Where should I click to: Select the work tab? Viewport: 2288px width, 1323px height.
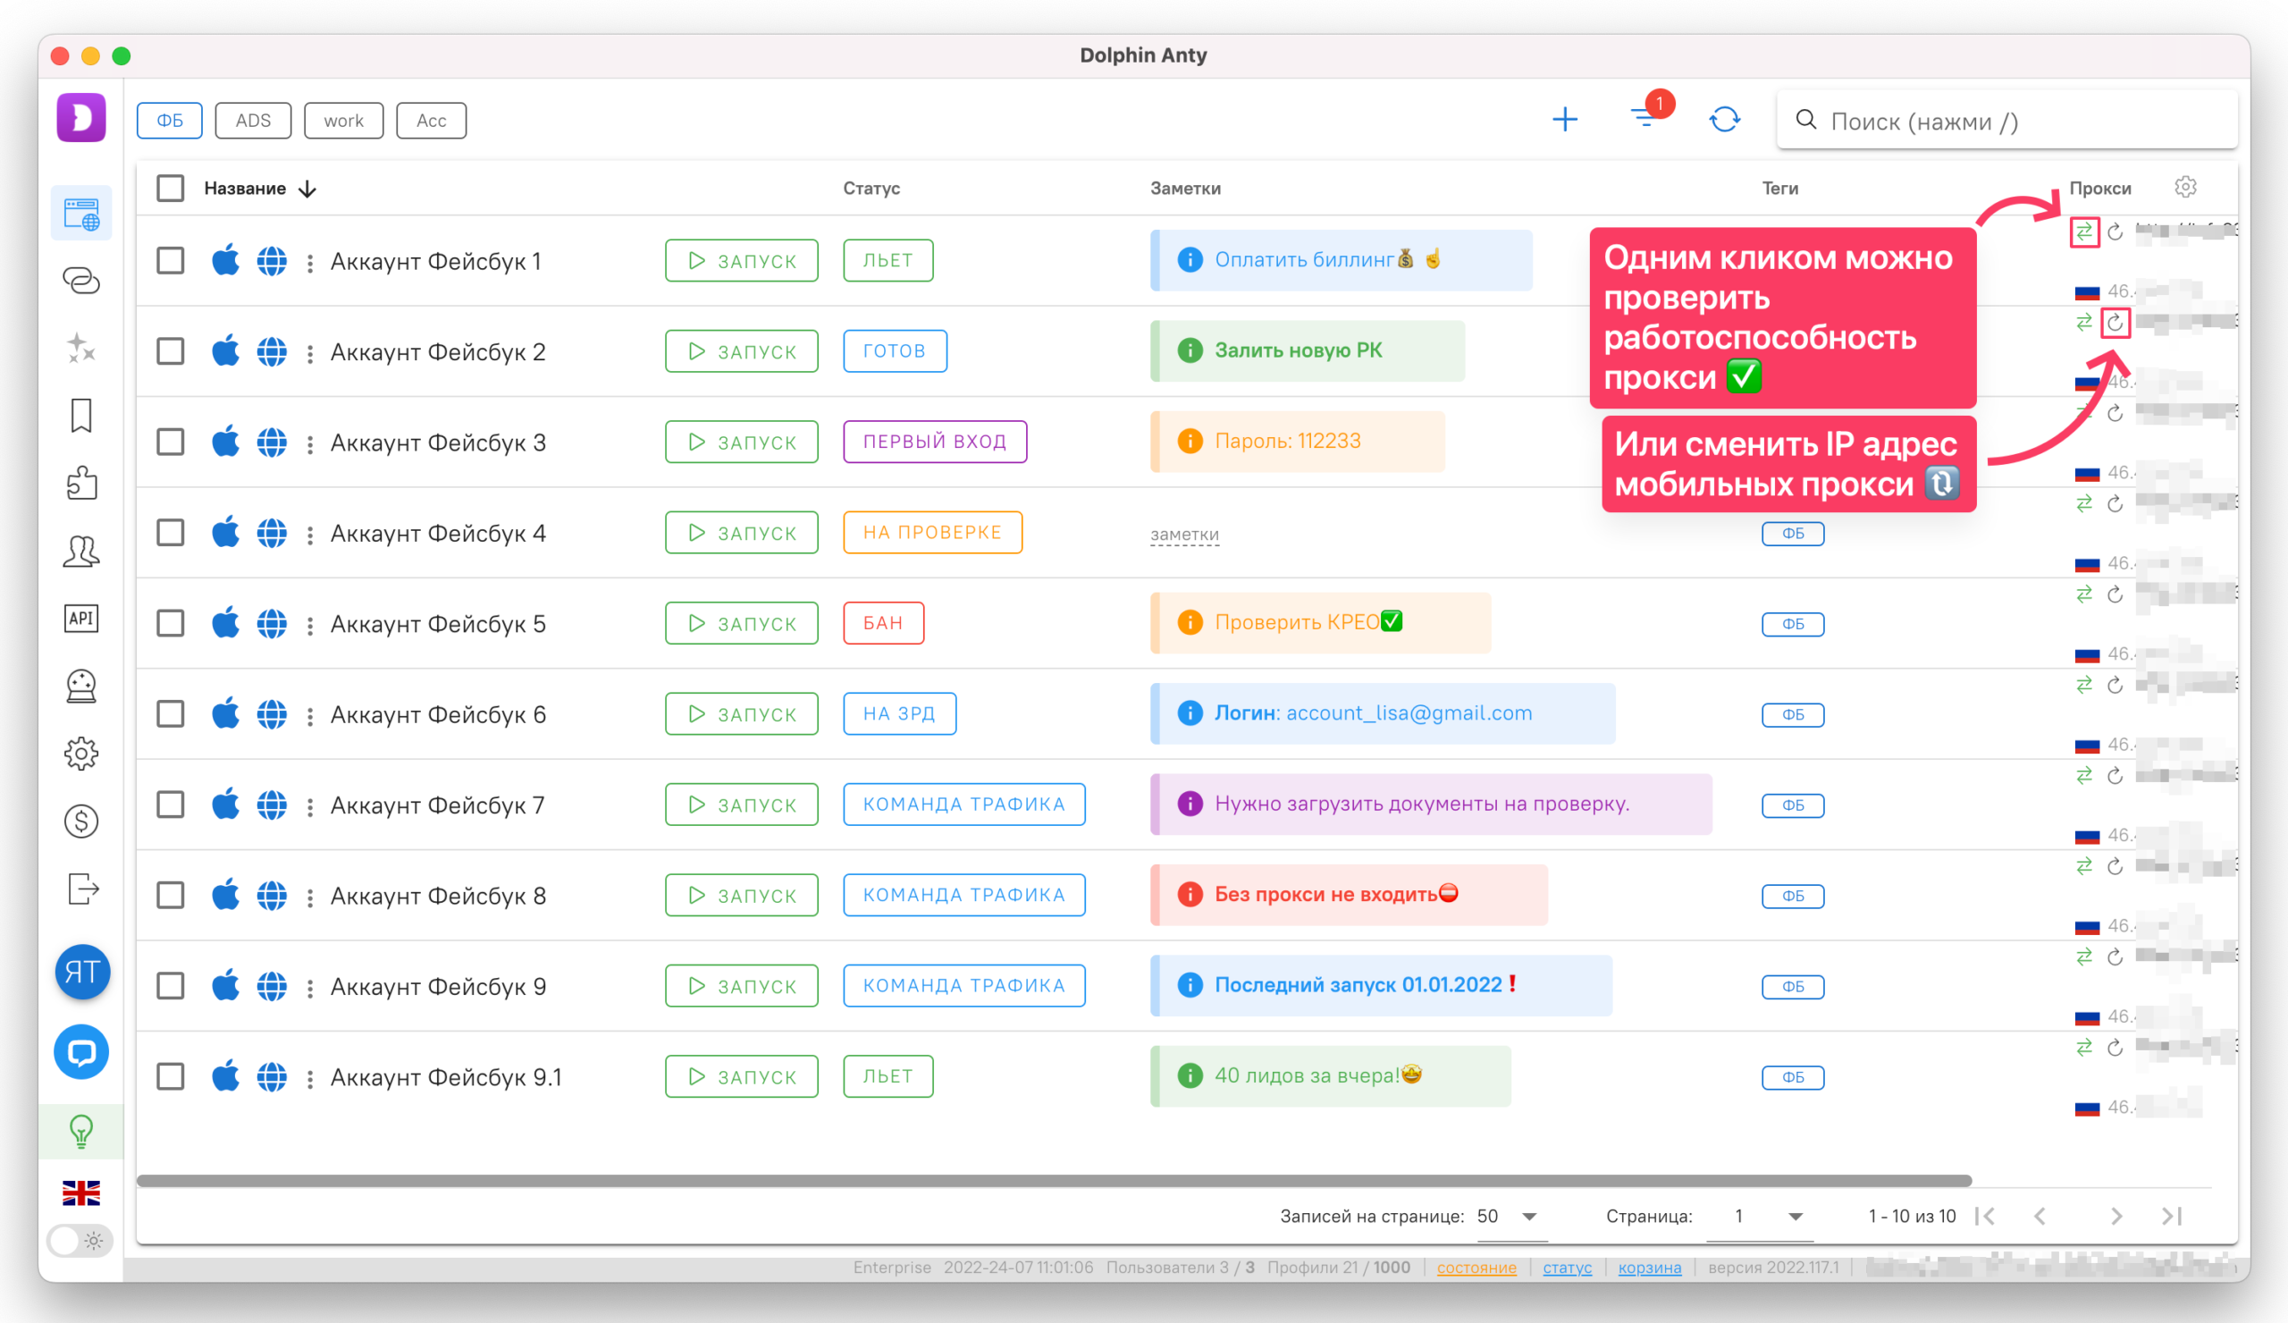coord(343,121)
